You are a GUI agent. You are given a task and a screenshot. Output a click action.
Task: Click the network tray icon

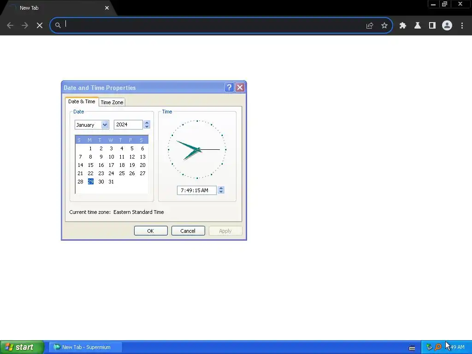tap(429, 347)
